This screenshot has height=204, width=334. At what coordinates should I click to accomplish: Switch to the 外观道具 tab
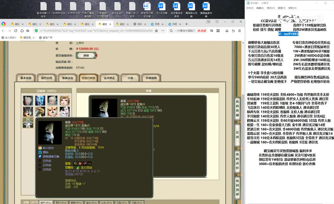point(151,78)
